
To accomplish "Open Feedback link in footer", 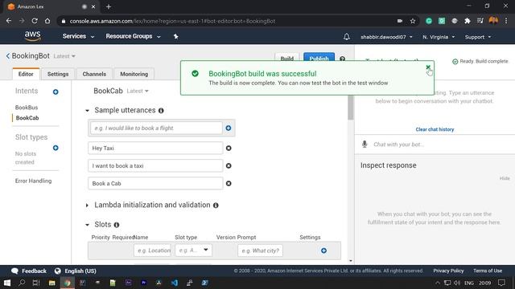I will point(29,271).
